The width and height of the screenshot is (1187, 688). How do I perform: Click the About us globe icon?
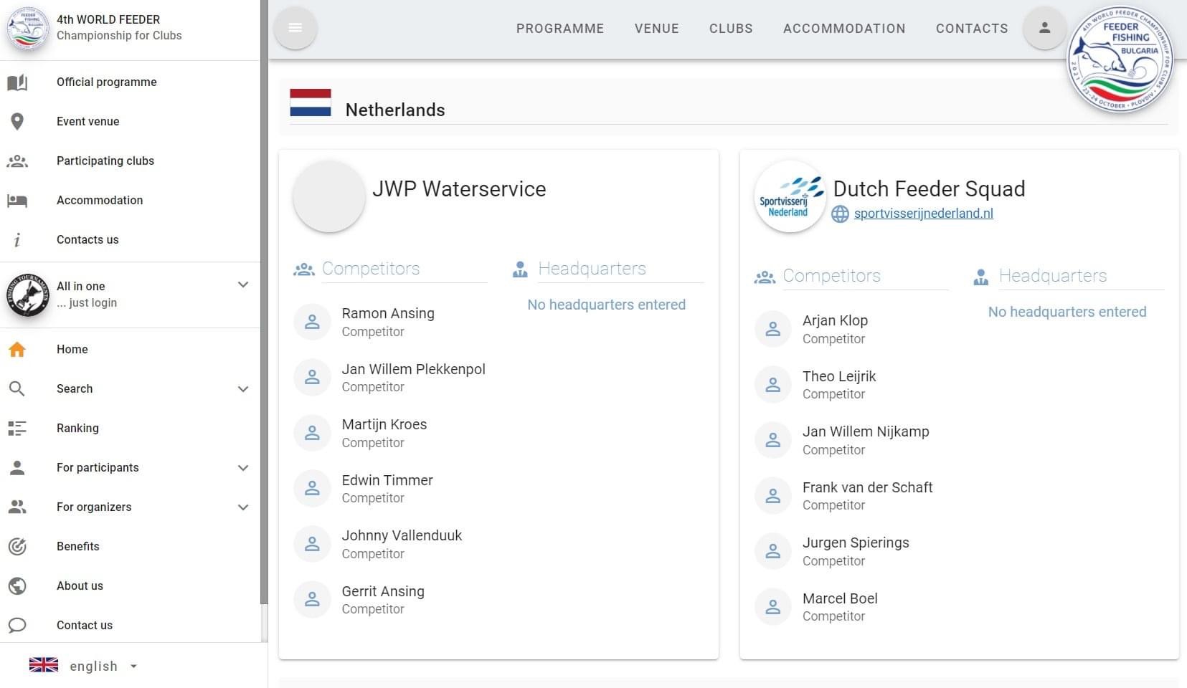click(x=17, y=586)
